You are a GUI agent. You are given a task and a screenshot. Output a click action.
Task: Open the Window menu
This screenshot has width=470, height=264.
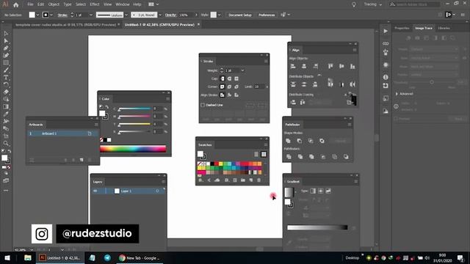(x=123, y=4)
